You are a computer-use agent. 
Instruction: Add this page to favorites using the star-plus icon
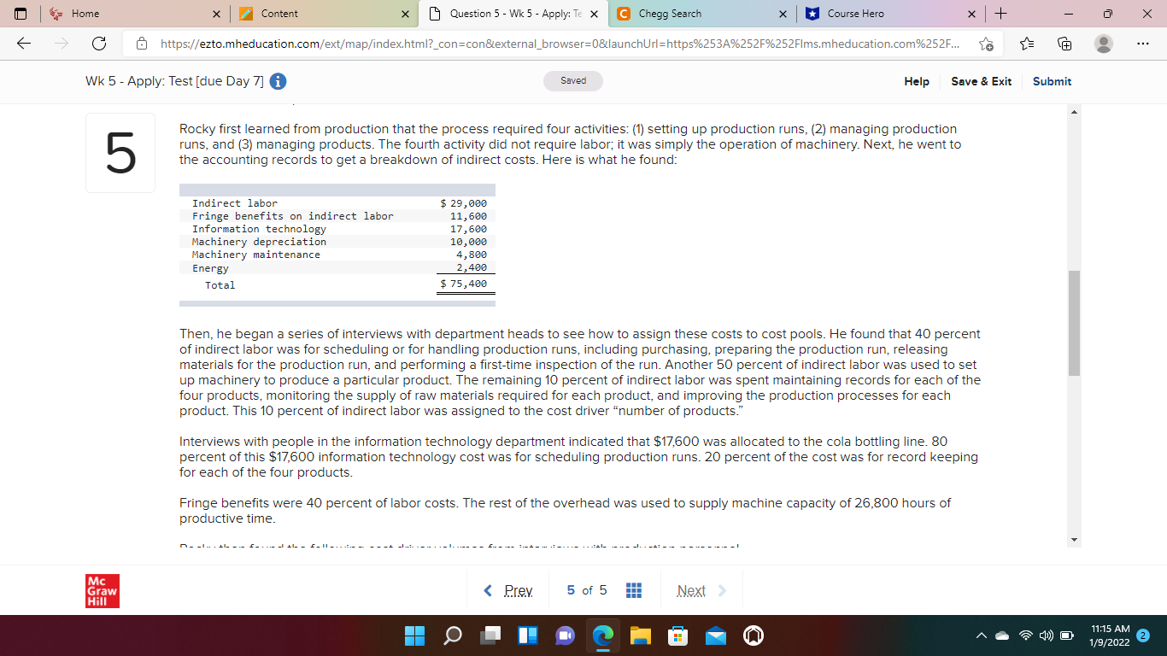tap(986, 44)
